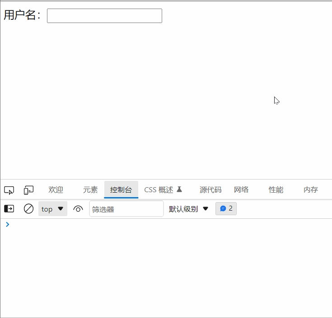Open the 性能 tab

[x=276, y=189]
